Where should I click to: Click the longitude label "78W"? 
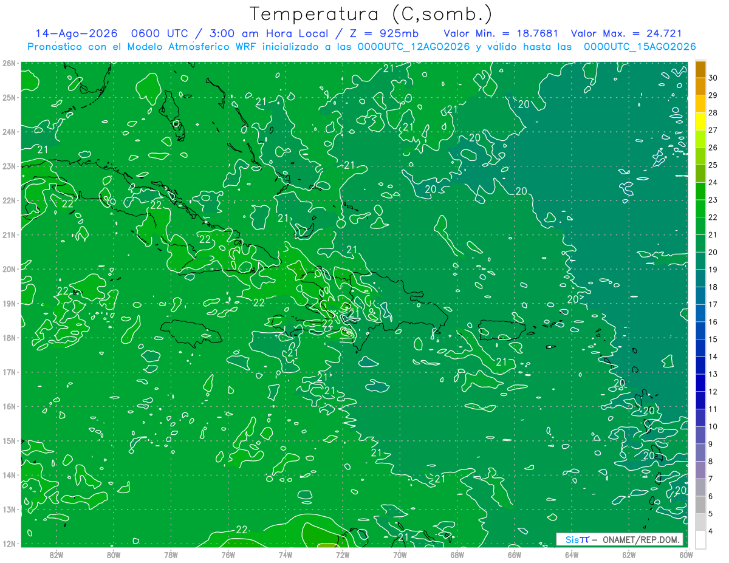point(171,554)
